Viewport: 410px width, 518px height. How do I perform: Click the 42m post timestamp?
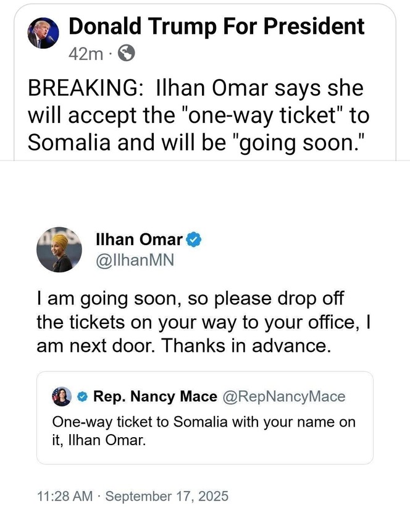[86, 54]
